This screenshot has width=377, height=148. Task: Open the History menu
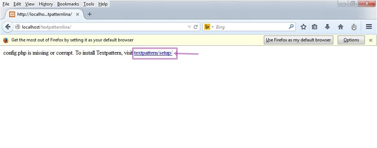coord(46,4)
